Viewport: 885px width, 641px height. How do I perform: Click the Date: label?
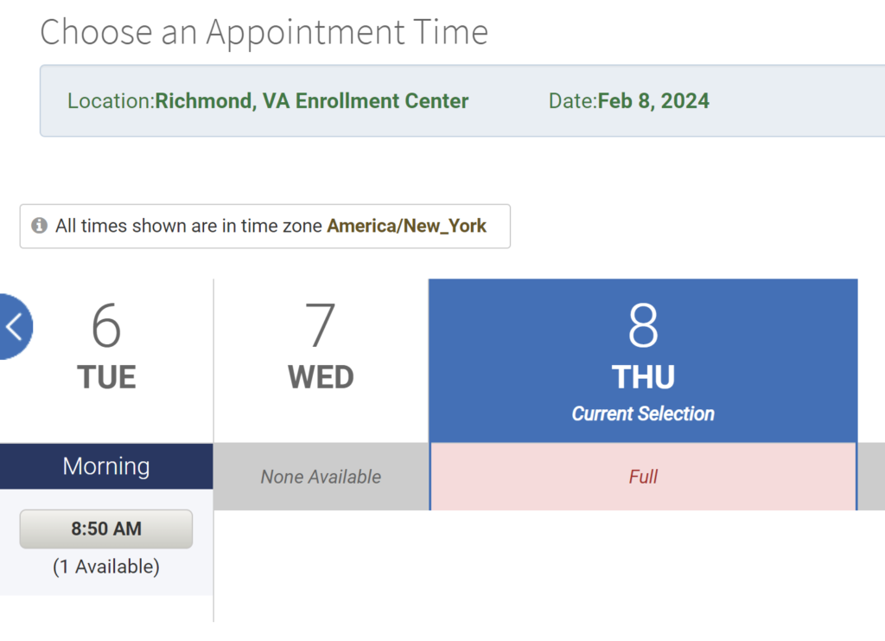[572, 101]
